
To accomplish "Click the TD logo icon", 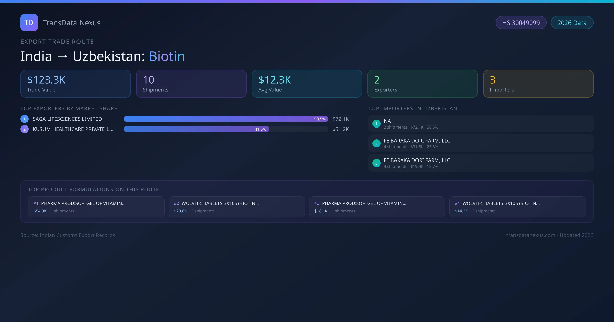I will click(x=29, y=22).
